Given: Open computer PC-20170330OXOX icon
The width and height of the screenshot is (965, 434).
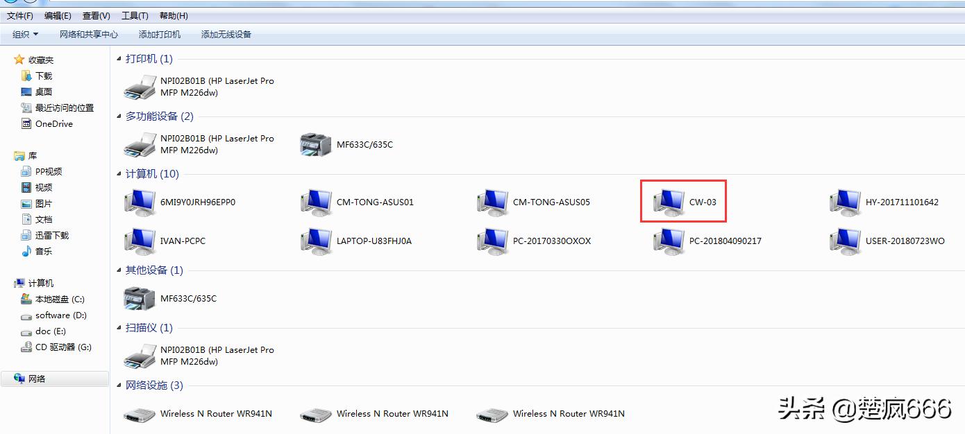Looking at the screenshot, I should (492, 241).
